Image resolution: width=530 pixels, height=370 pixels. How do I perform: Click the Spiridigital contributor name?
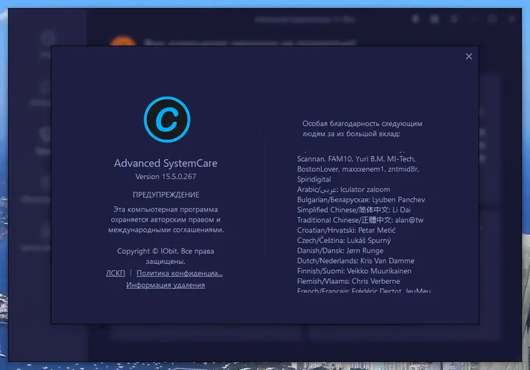pos(314,179)
